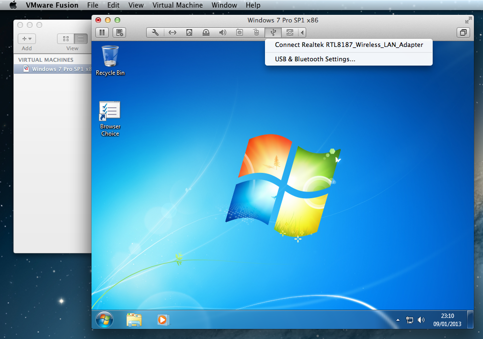This screenshot has height=339, width=483.
Task: Collapse the device toolbar arrow
Action: (302, 33)
